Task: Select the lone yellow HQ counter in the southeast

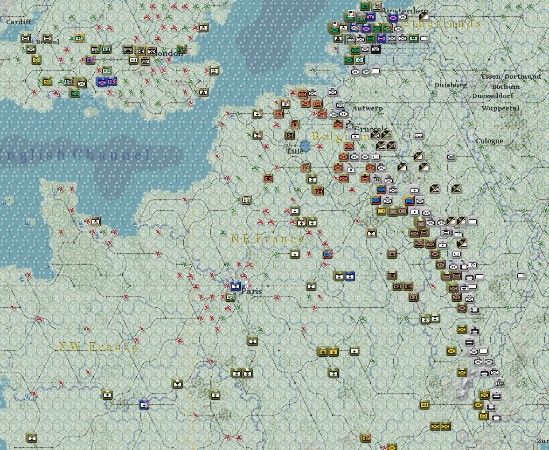Action: coord(425,405)
